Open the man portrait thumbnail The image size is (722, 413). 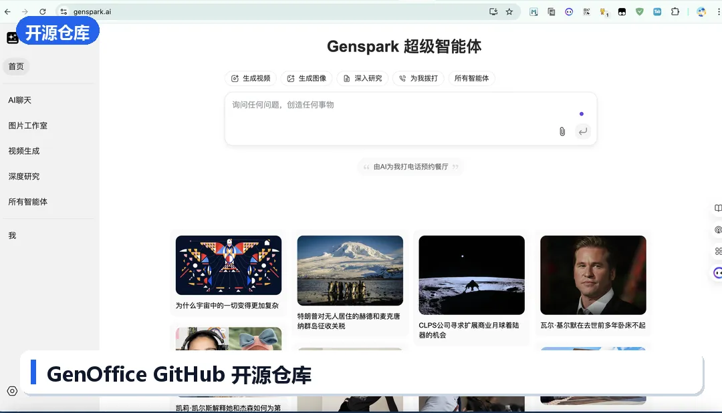(593, 275)
